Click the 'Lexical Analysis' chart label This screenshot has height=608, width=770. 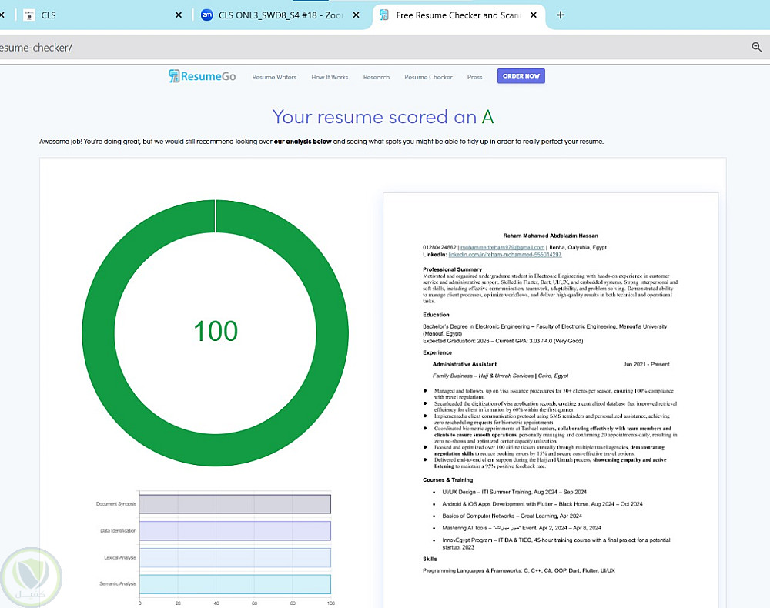(120, 557)
